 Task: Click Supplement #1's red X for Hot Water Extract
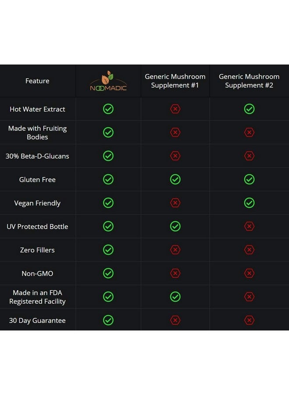175,109
